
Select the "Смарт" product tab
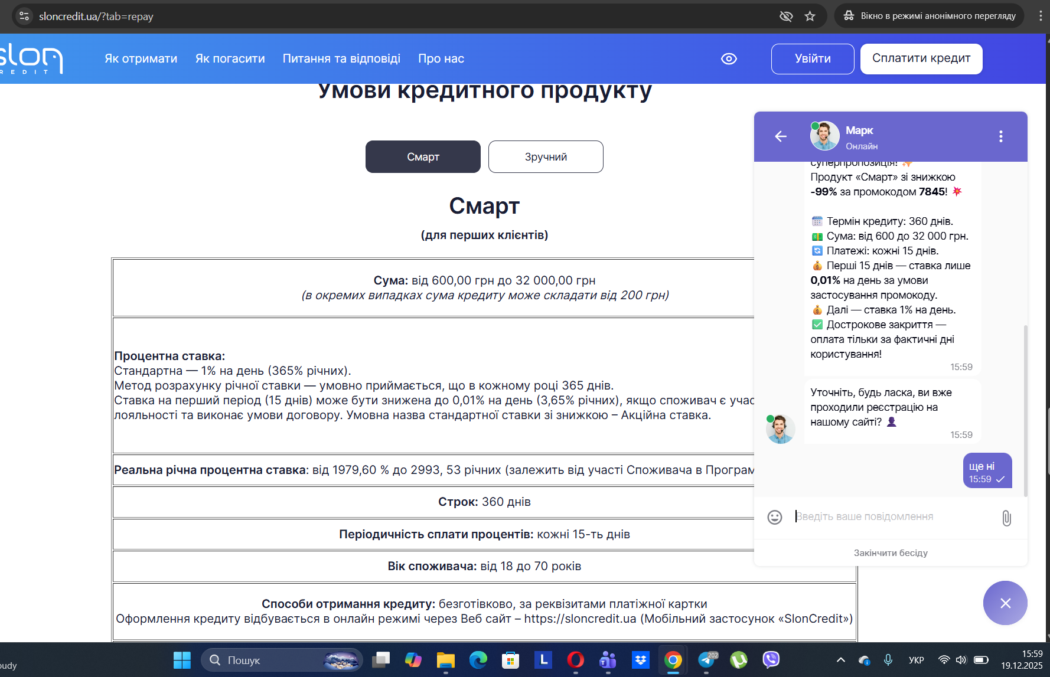pyautogui.click(x=423, y=156)
